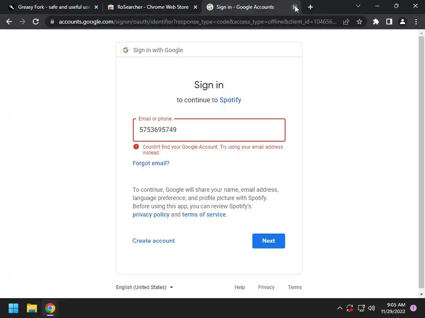Switch to RoSearcher Chrome Web Store tab

coord(153,7)
